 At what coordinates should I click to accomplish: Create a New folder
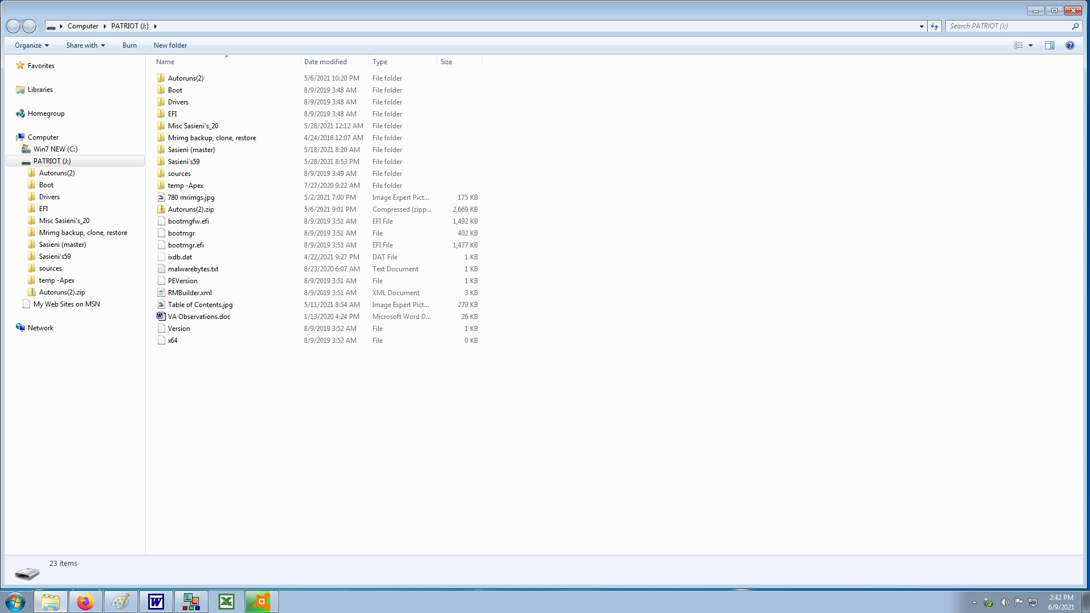click(170, 45)
